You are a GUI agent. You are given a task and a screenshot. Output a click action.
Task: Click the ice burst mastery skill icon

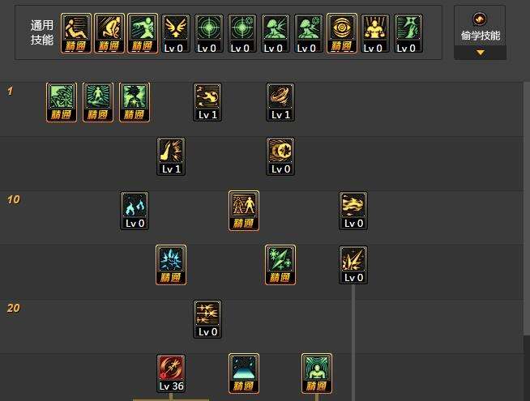[171, 265]
